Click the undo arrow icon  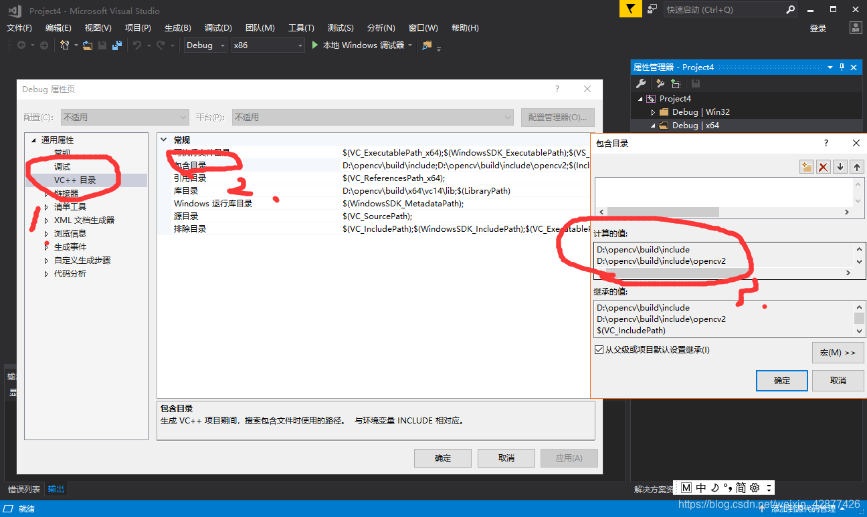136,45
